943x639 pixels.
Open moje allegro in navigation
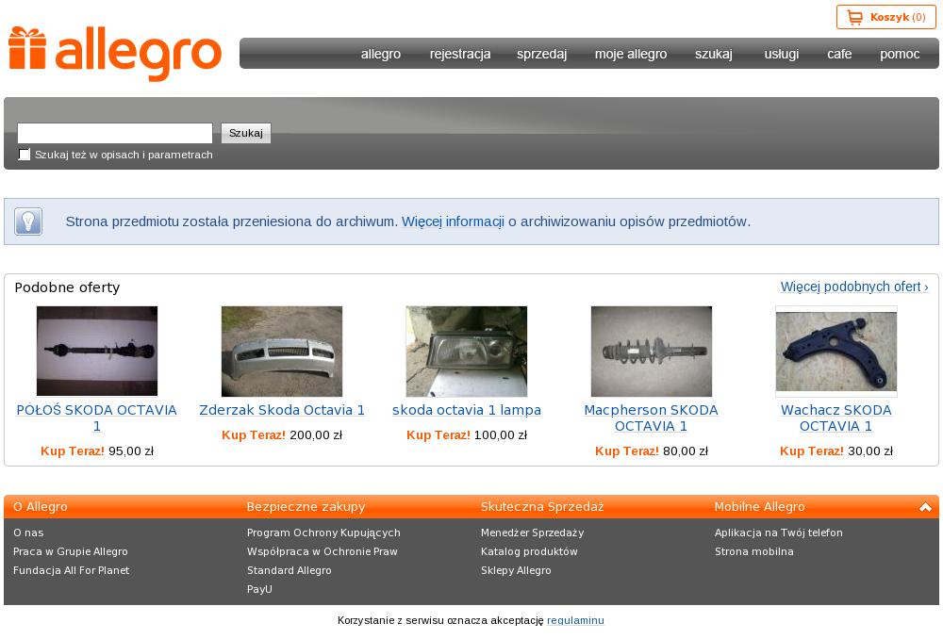tap(631, 54)
